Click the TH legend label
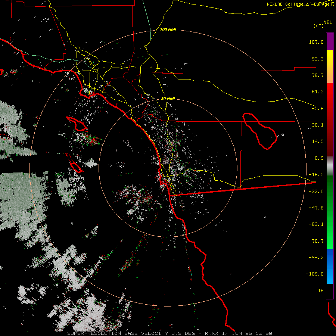The image size is (336, 336). coord(321,291)
